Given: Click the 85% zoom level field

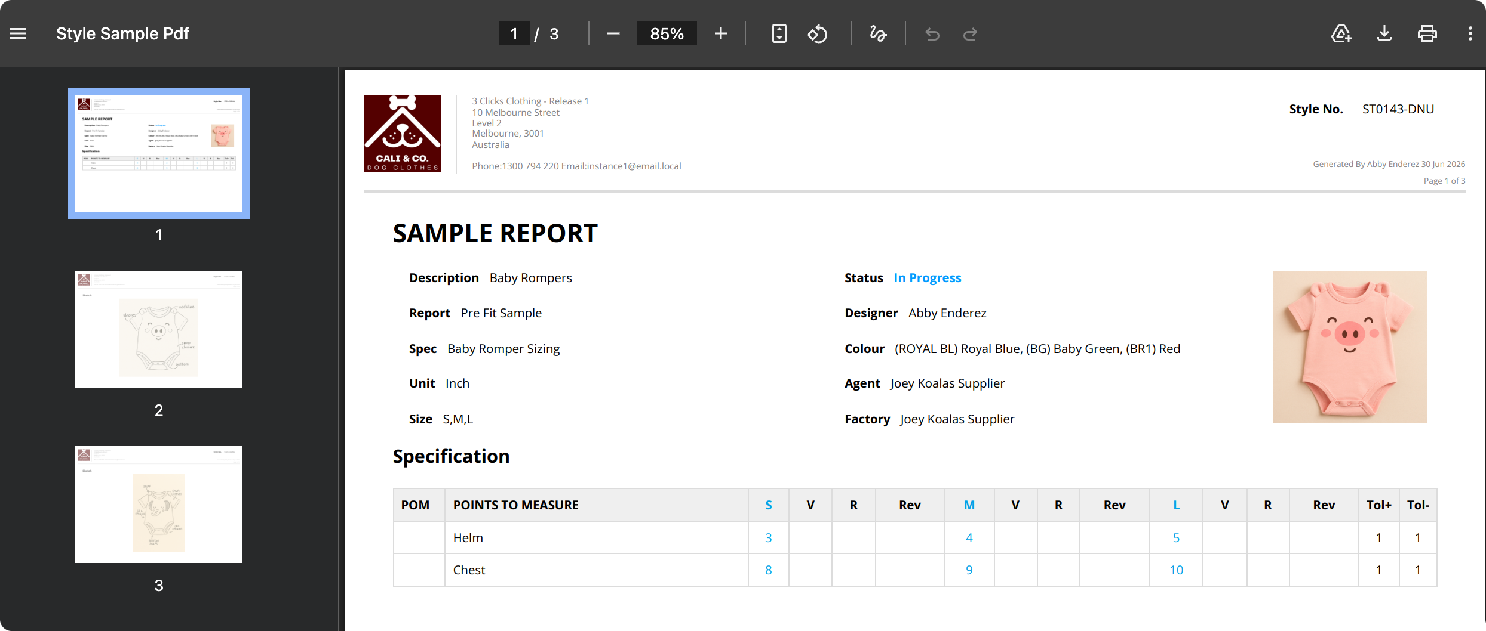Looking at the screenshot, I should pyautogui.click(x=667, y=34).
